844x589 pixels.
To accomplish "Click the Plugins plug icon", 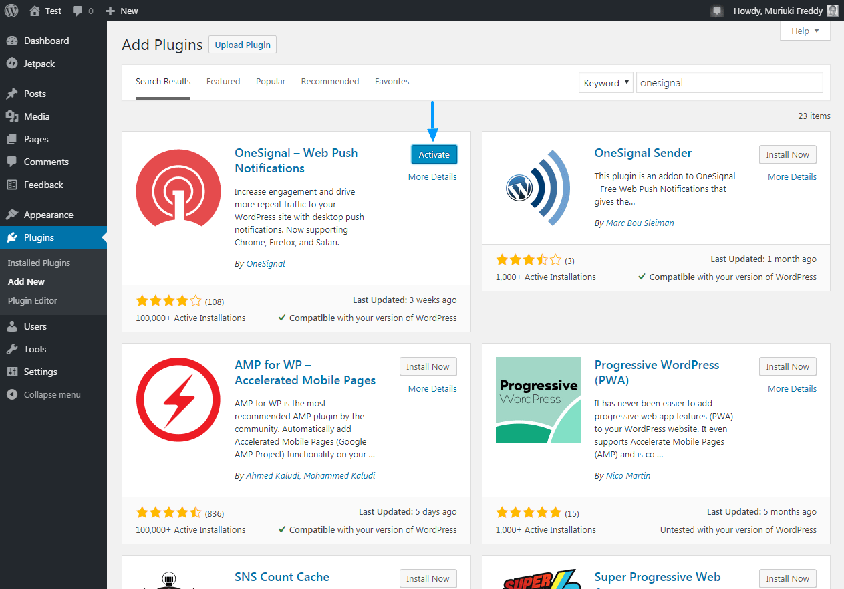I will pyautogui.click(x=12, y=237).
